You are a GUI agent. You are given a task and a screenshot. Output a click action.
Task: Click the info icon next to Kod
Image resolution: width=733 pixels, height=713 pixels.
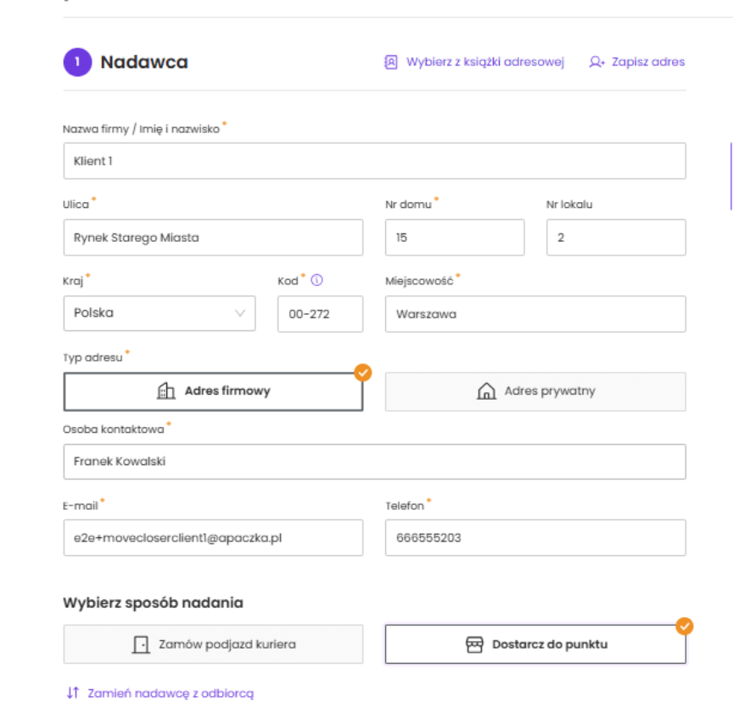click(x=317, y=280)
